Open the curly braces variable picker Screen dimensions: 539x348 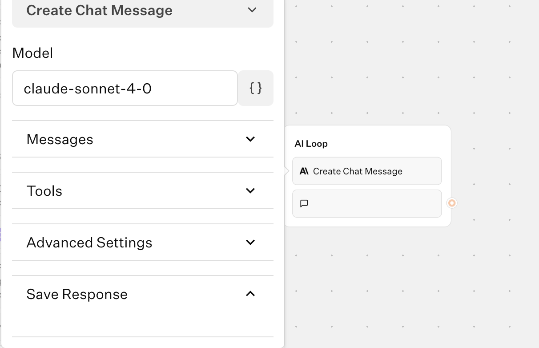coord(256,88)
